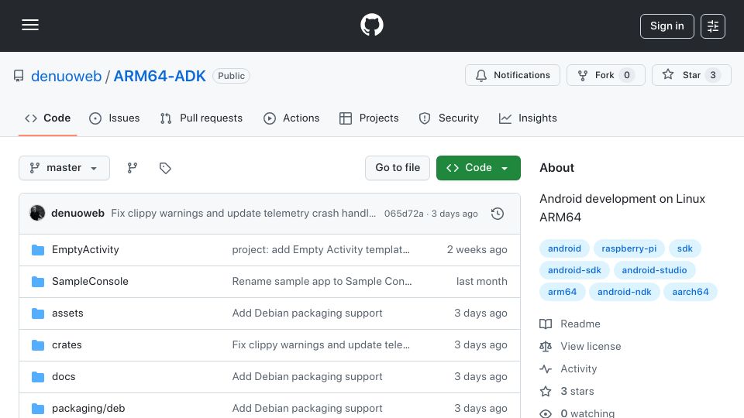744x418 pixels.
Task: Open the hamburger navigation menu
Action: point(30,25)
